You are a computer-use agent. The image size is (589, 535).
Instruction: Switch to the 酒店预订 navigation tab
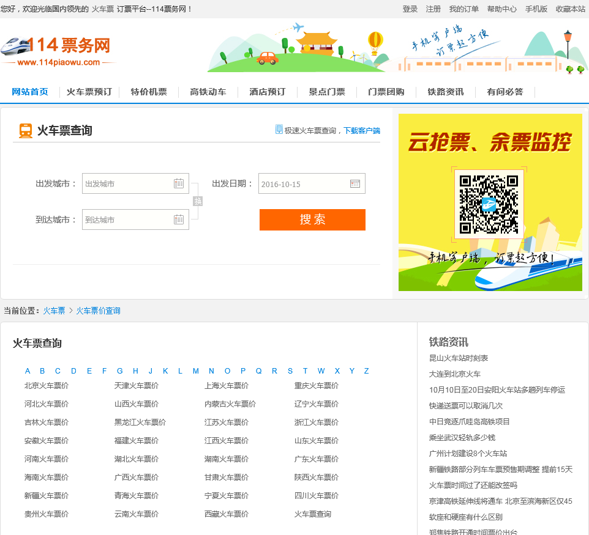pos(267,92)
